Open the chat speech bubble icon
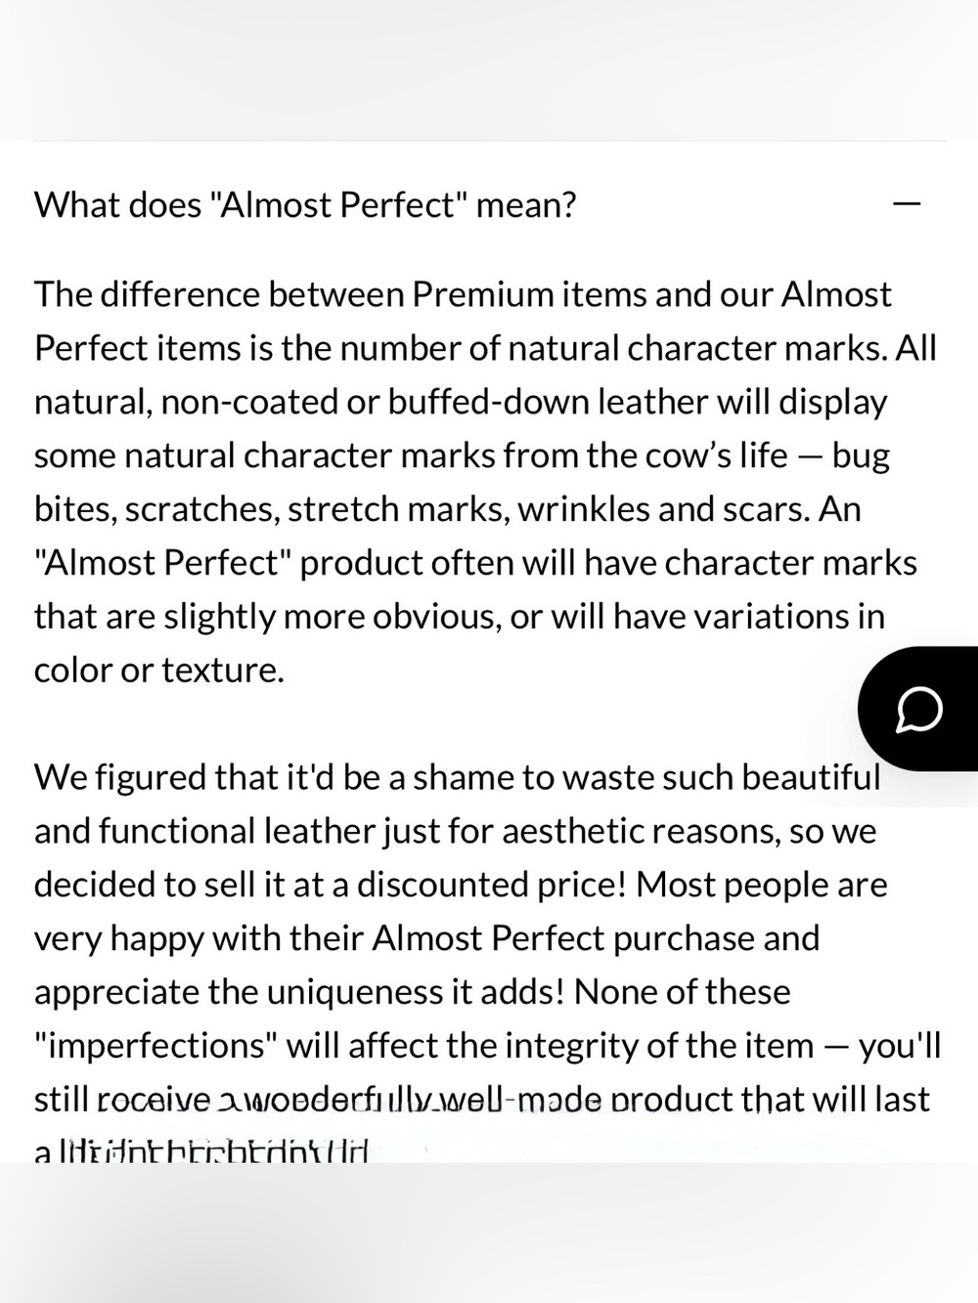The image size is (978, 1303). (x=919, y=710)
